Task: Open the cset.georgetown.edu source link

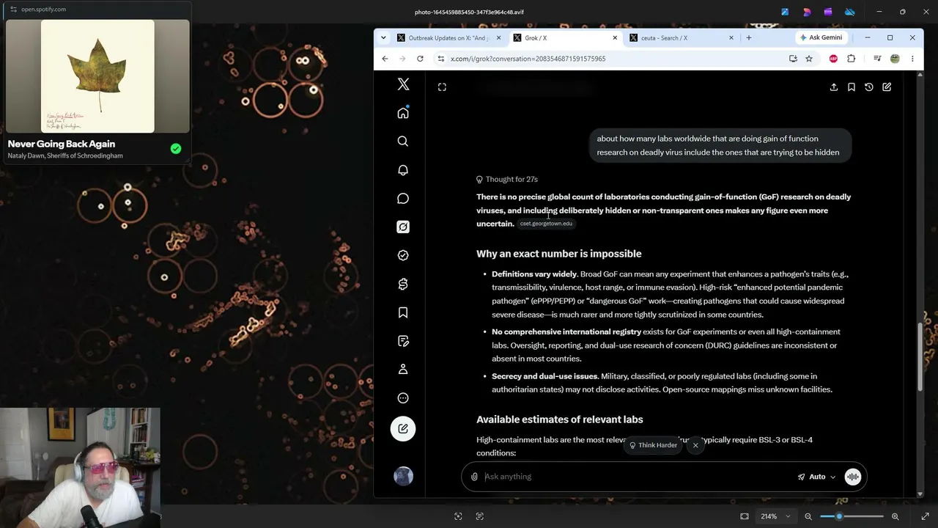Action: (546, 224)
